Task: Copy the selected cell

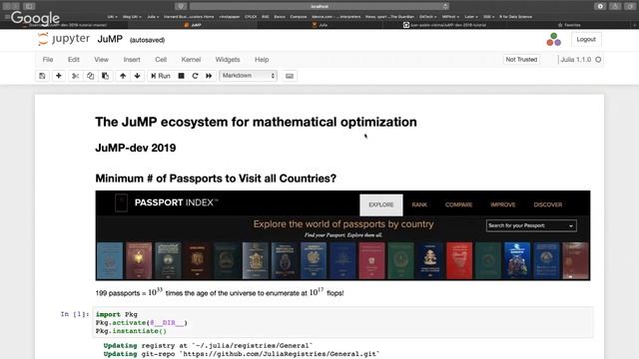Action: [90, 76]
